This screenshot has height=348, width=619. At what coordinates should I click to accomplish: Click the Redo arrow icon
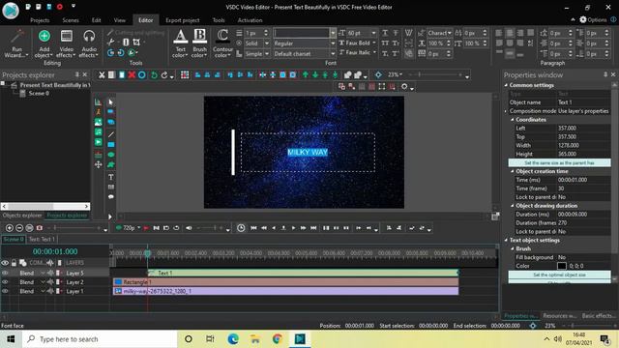164,75
